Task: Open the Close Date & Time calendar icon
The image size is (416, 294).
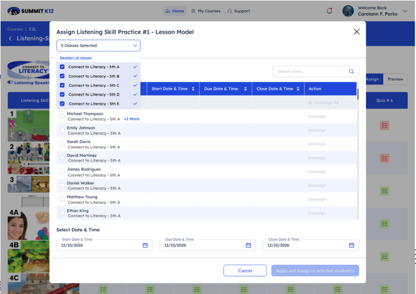Action: pyautogui.click(x=351, y=245)
